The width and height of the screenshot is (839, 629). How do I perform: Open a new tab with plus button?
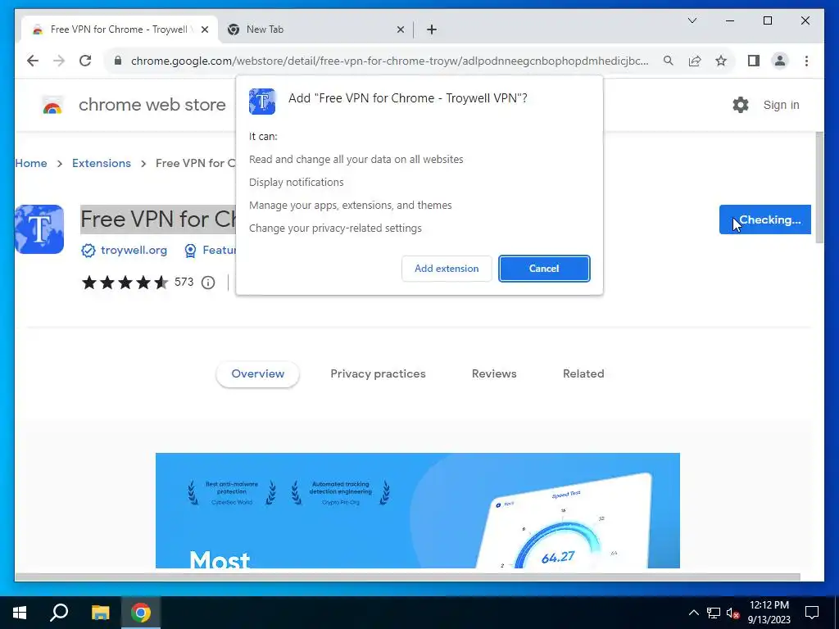(432, 29)
